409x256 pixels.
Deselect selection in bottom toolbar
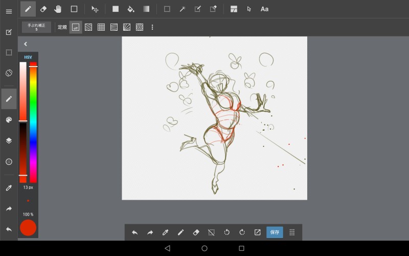point(211,232)
